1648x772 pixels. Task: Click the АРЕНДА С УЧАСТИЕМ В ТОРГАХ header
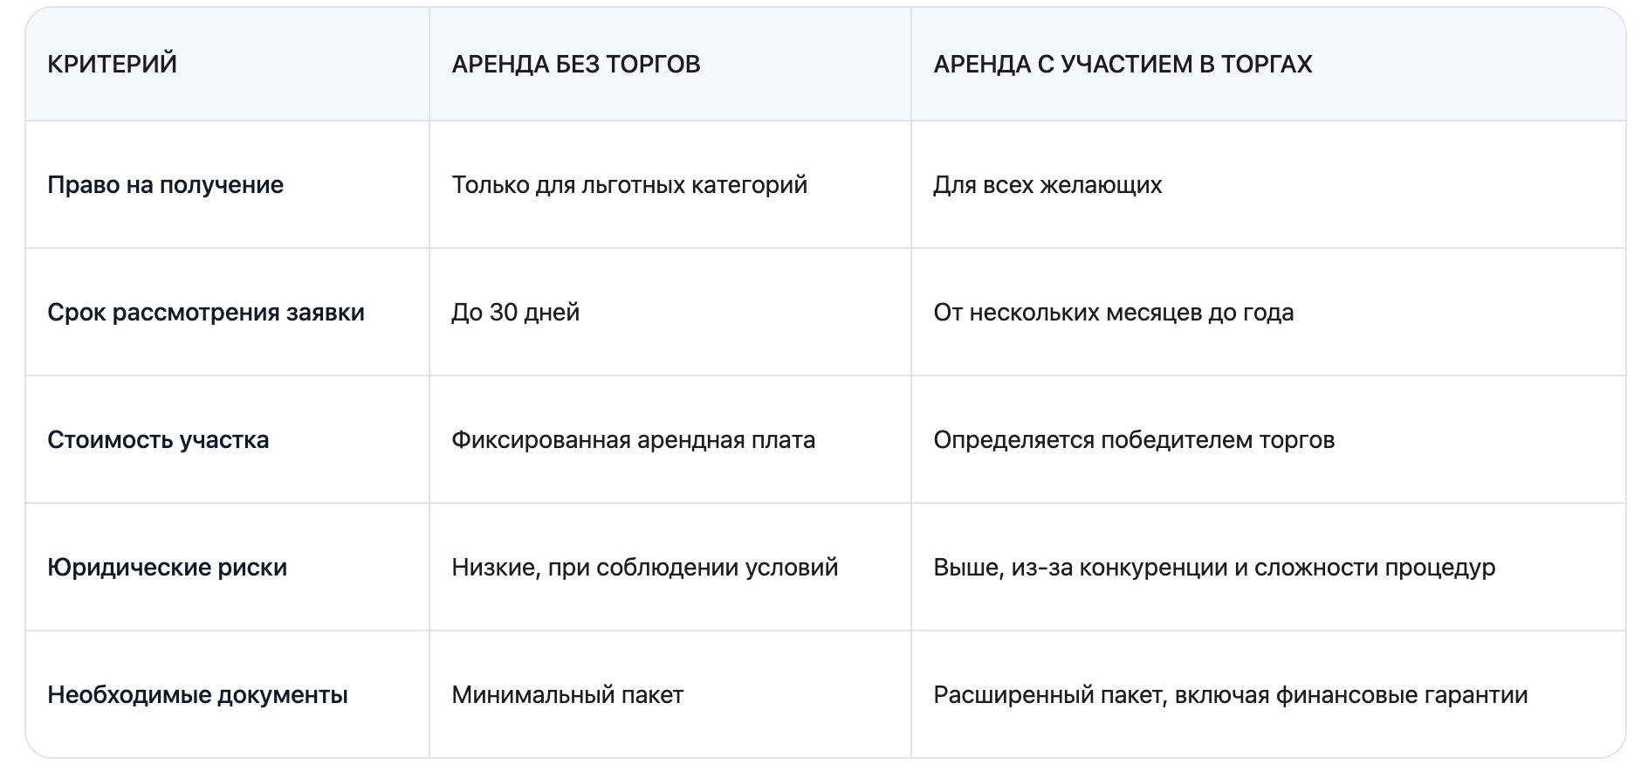1123,64
